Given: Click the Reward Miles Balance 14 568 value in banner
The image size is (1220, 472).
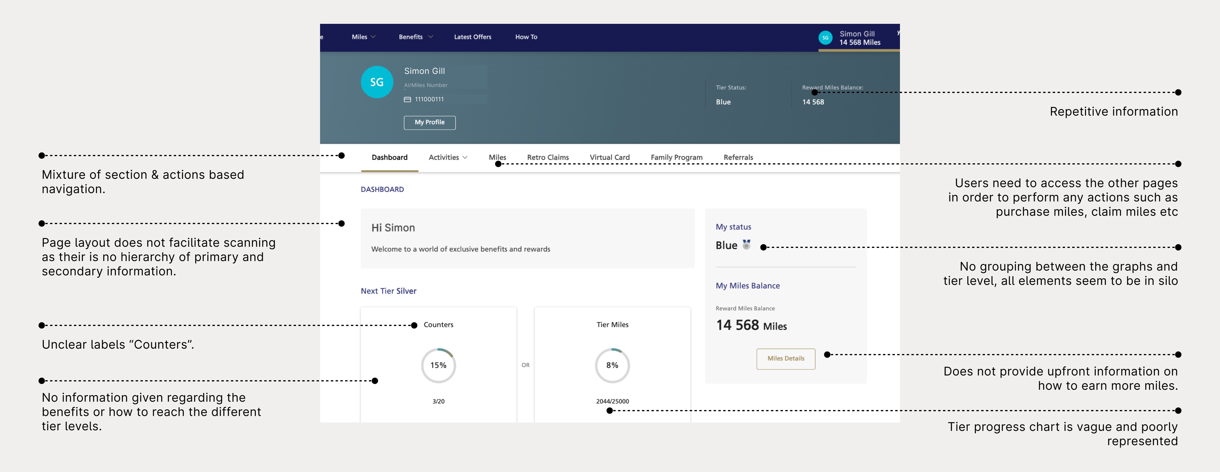Looking at the screenshot, I should click(813, 102).
